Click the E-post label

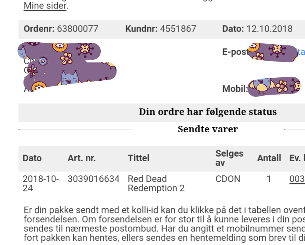pos(235,52)
